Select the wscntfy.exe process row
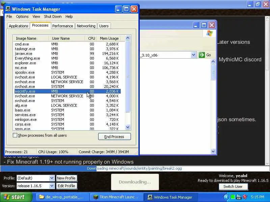The width and height of the screenshot is (270, 202). pos(67,91)
